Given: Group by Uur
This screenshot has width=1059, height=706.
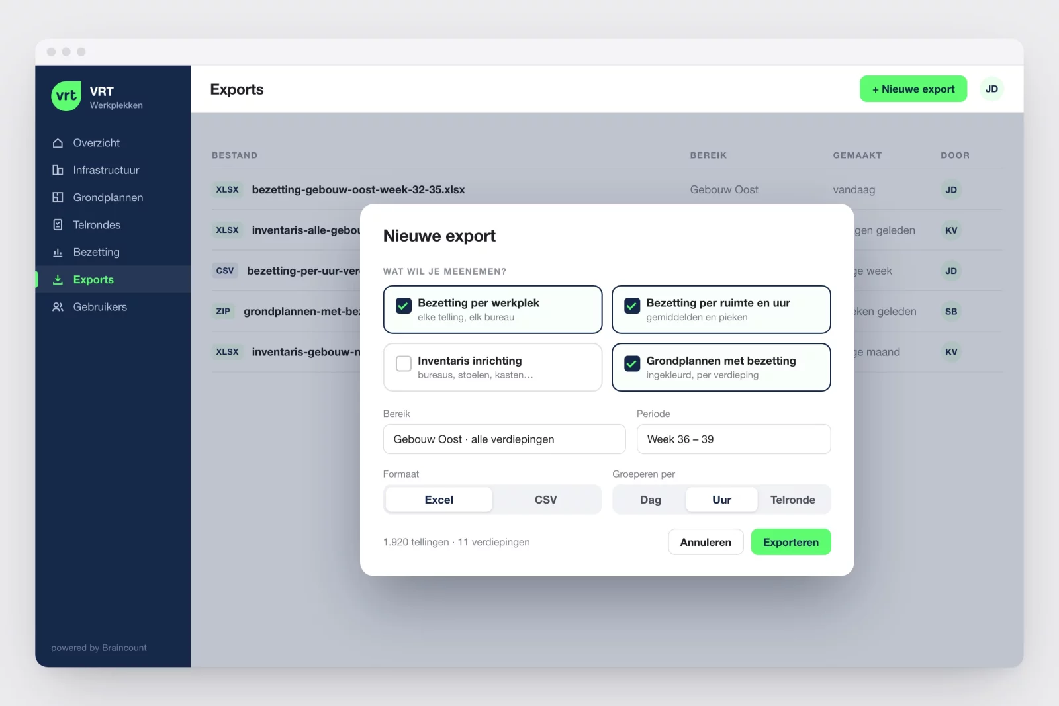Looking at the screenshot, I should 721,500.
